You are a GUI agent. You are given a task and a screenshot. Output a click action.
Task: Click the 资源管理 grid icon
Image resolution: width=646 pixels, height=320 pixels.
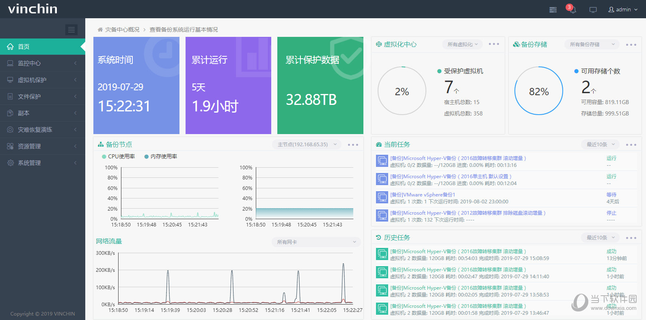tap(11, 146)
